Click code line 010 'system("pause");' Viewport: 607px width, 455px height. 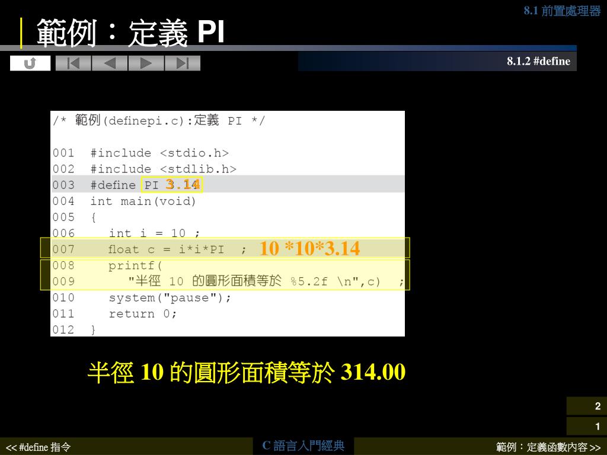[x=170, y=298]
